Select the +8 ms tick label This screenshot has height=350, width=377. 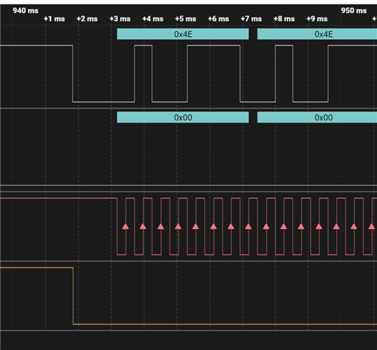pyautogui.click(x=284, y=19)
